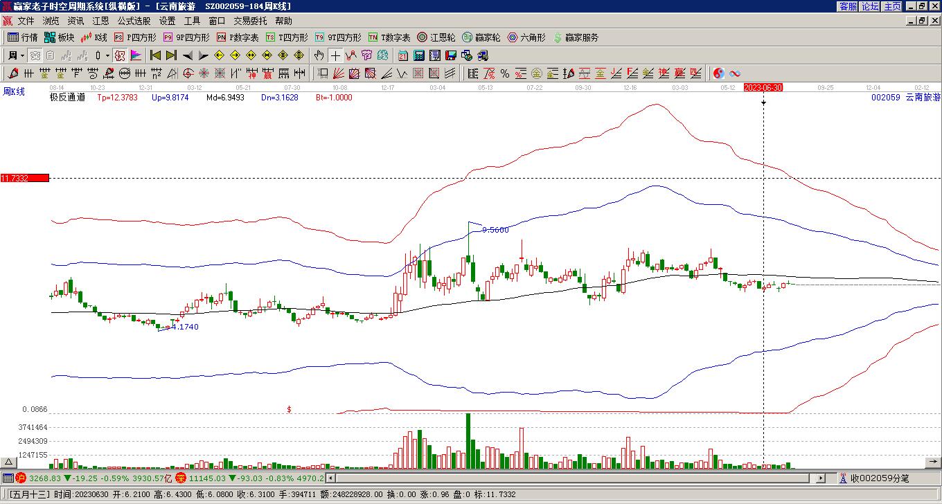Switch to the K线 candlestick chart

coord(94,37)
